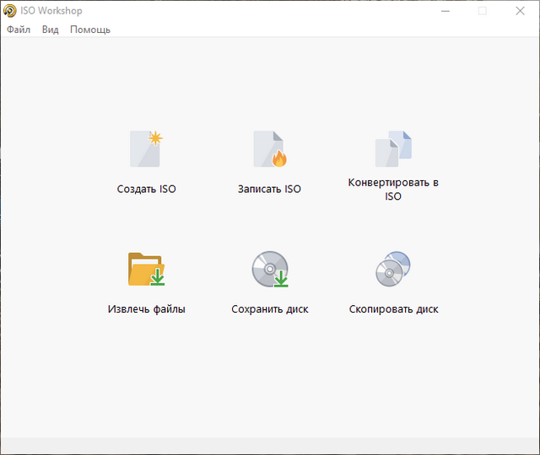Choose the Сохранить диск disc icon

pyautogui.click(x=269, y=270)
